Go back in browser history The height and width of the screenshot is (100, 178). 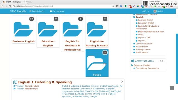pyautogui.click(x=3, y=6)
